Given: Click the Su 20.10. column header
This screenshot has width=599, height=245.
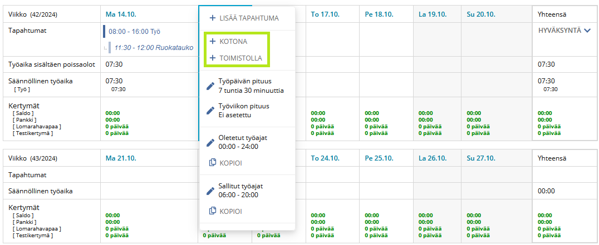Looking at the screenshot, I should (481, 14).
